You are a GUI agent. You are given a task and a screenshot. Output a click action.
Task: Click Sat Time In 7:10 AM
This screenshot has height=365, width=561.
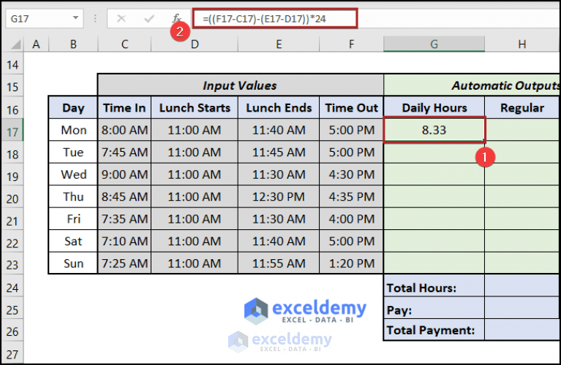coord(124,241)
